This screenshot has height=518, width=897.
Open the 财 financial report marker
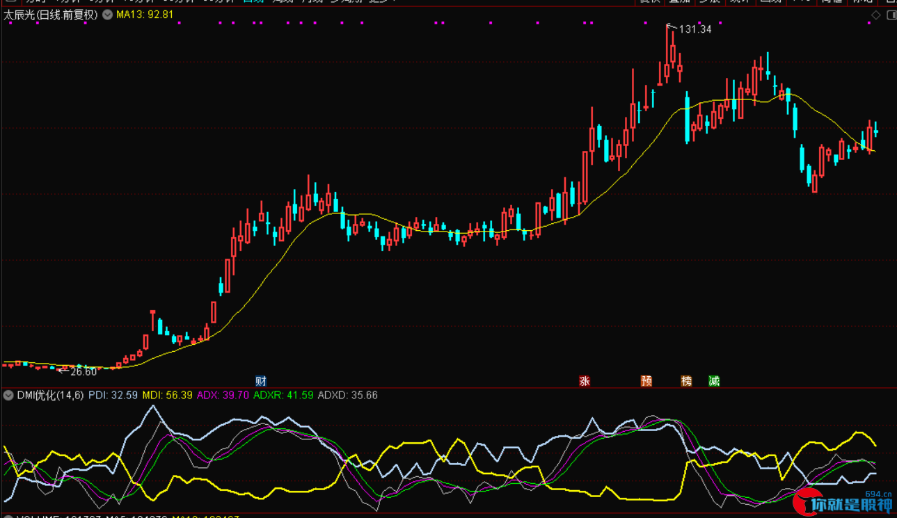pyautogui.click(x=261, y=381)
